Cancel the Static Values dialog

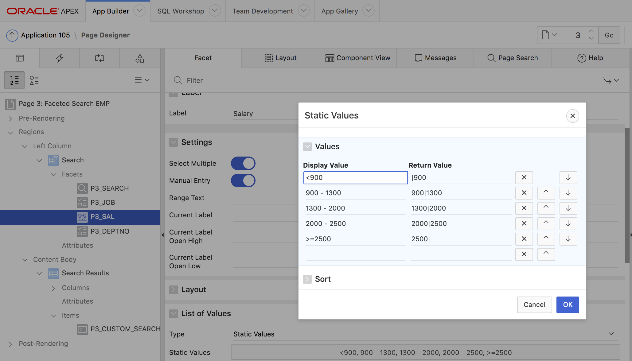534,305
